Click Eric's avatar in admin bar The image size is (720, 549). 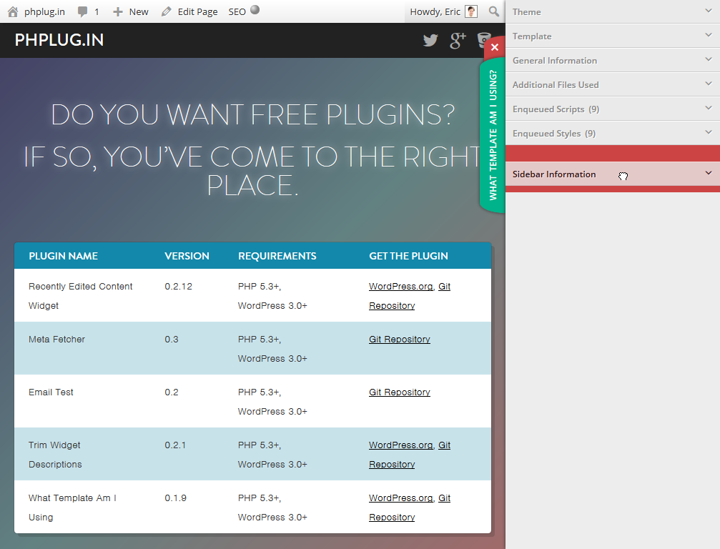click(x=471, y=11)
